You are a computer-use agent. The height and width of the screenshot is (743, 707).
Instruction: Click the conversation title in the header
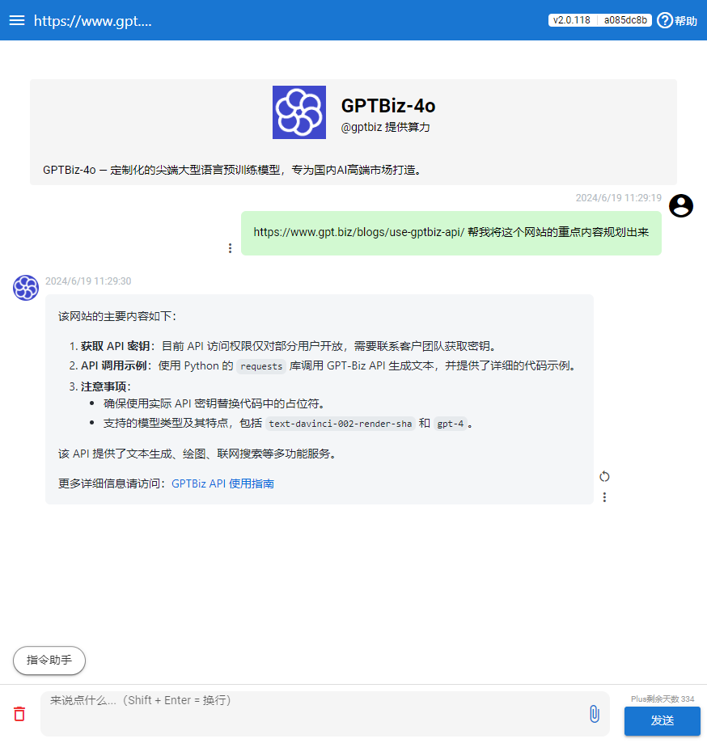(x=93, y=21)
